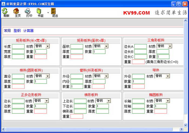
Task: Open the 计算器 link
Action: click(29, 31)
